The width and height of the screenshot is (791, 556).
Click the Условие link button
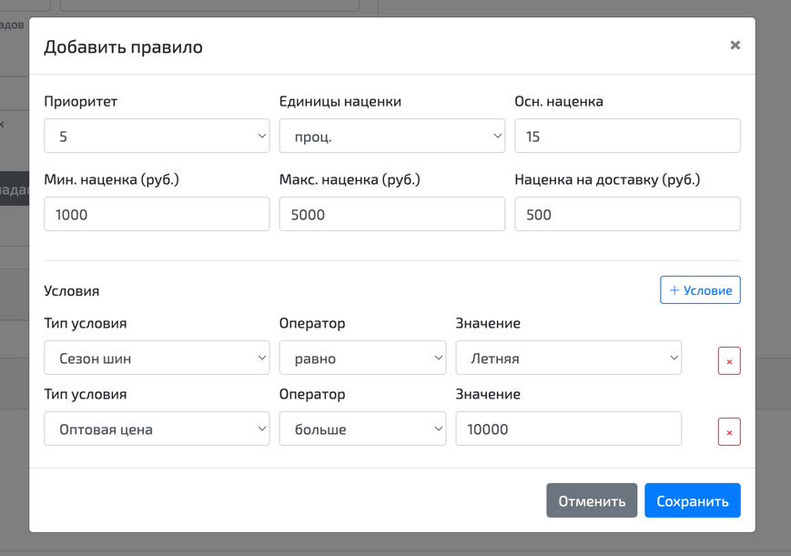click(x=700, y=289)
